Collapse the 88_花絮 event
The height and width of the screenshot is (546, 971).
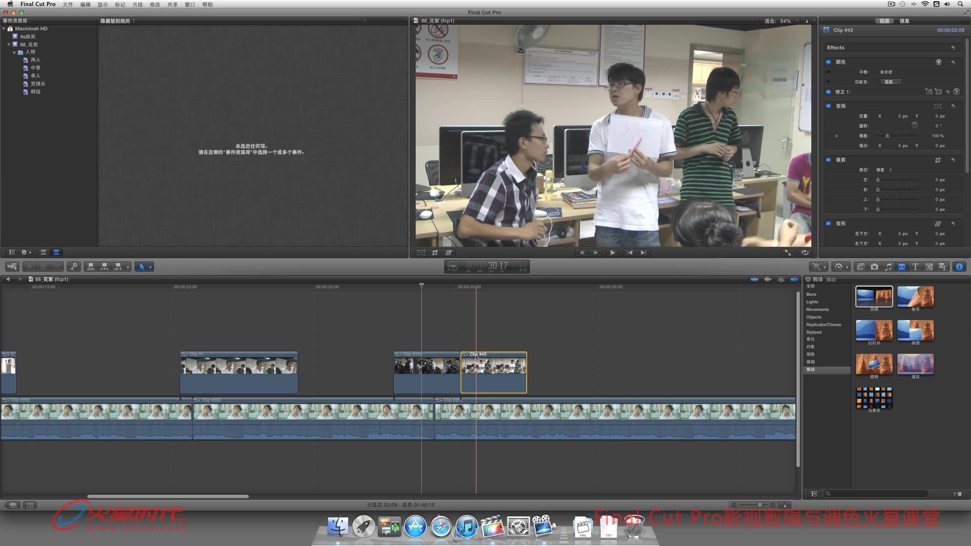(x=9, y=44)
